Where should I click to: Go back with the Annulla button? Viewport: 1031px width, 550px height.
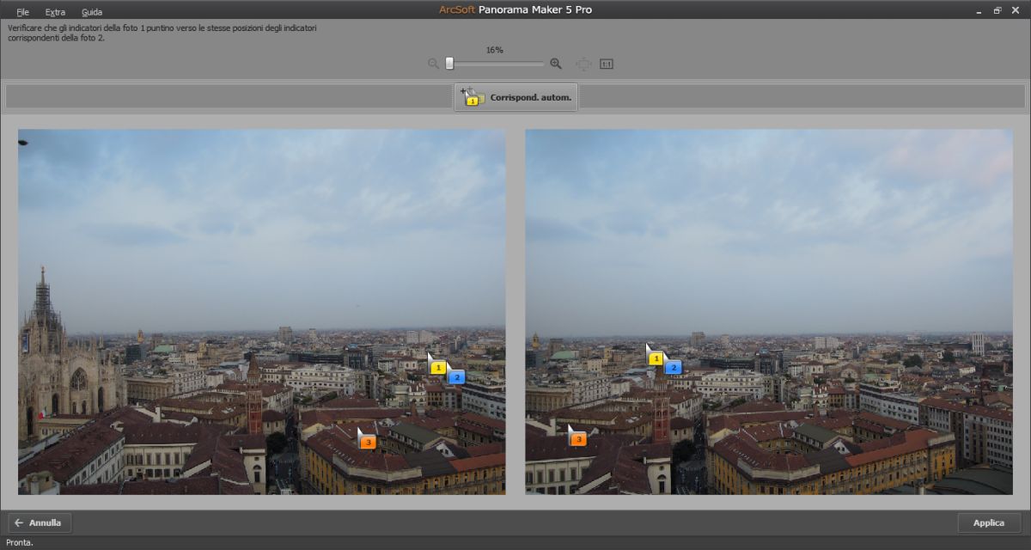(x=40, y=522)
